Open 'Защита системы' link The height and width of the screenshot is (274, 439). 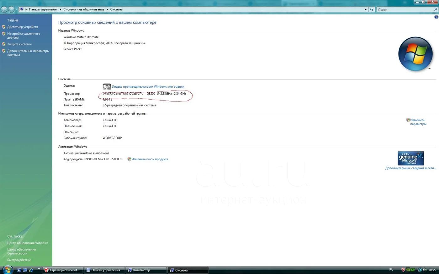(19, 44)
